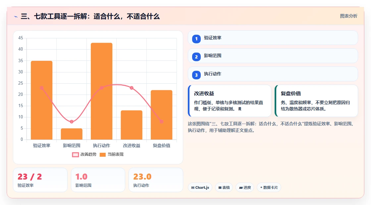Viewport: 371px width, 205px height.
Task: Click the 23.0 执行动作 stat card
Action: click(156, 180)
